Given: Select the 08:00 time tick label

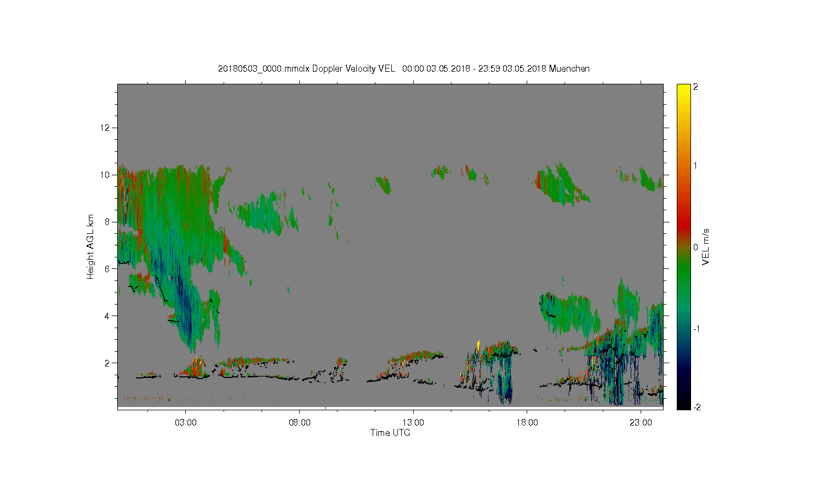Looking at the screenshot, I should point(300,423).
